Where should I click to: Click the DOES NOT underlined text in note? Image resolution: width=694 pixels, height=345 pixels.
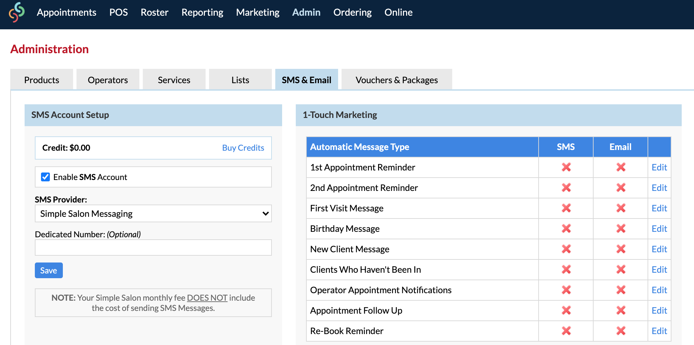tap(207, 298)
